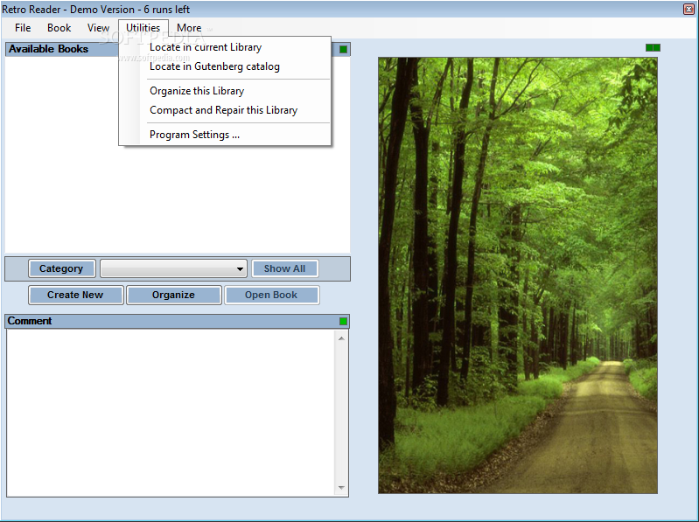
Task: Click the Create New button
Action: [x=76, y=295]
